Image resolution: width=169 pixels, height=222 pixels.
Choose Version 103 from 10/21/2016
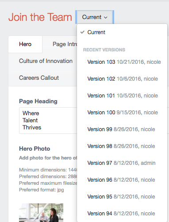(122, 62)
